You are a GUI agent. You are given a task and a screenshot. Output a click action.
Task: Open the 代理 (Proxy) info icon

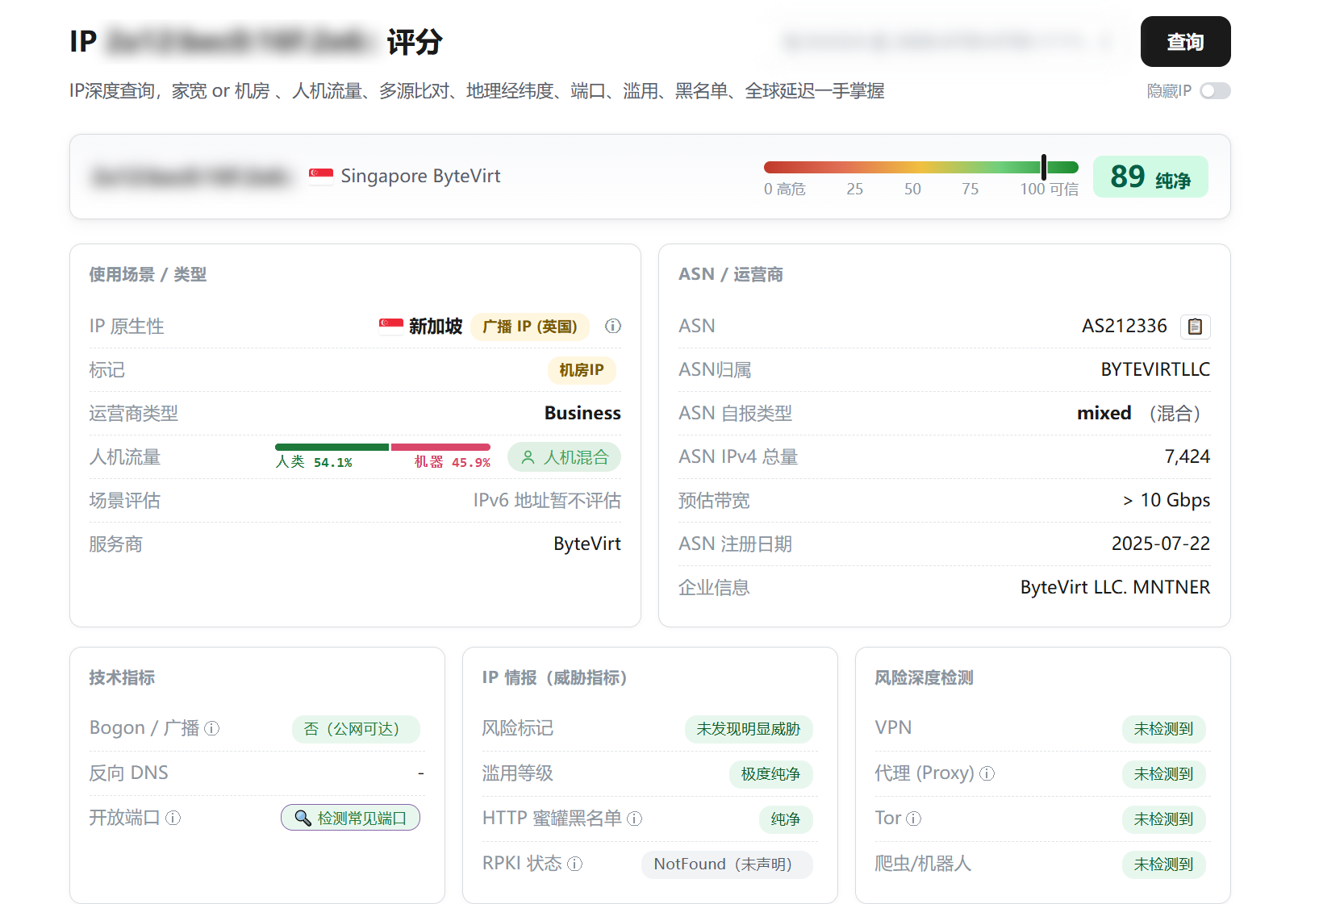[987, 773]
